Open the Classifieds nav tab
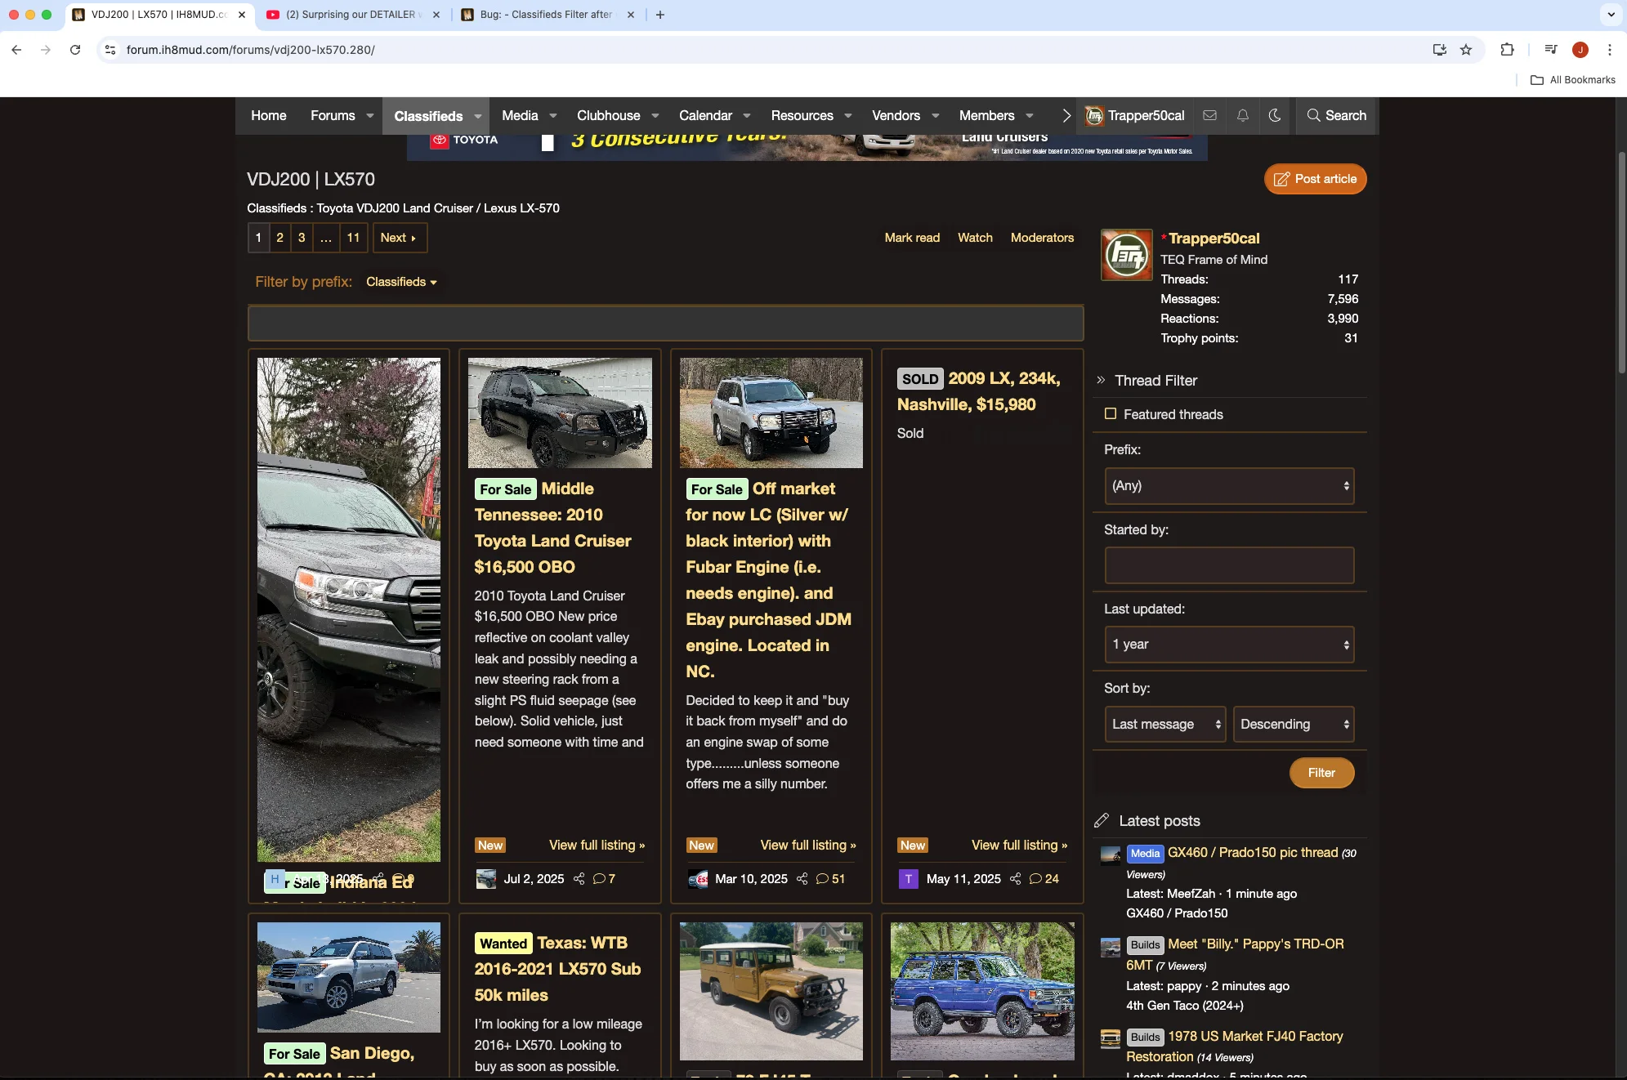The height and width of the screenshot is (1080, 1627). 428,116
